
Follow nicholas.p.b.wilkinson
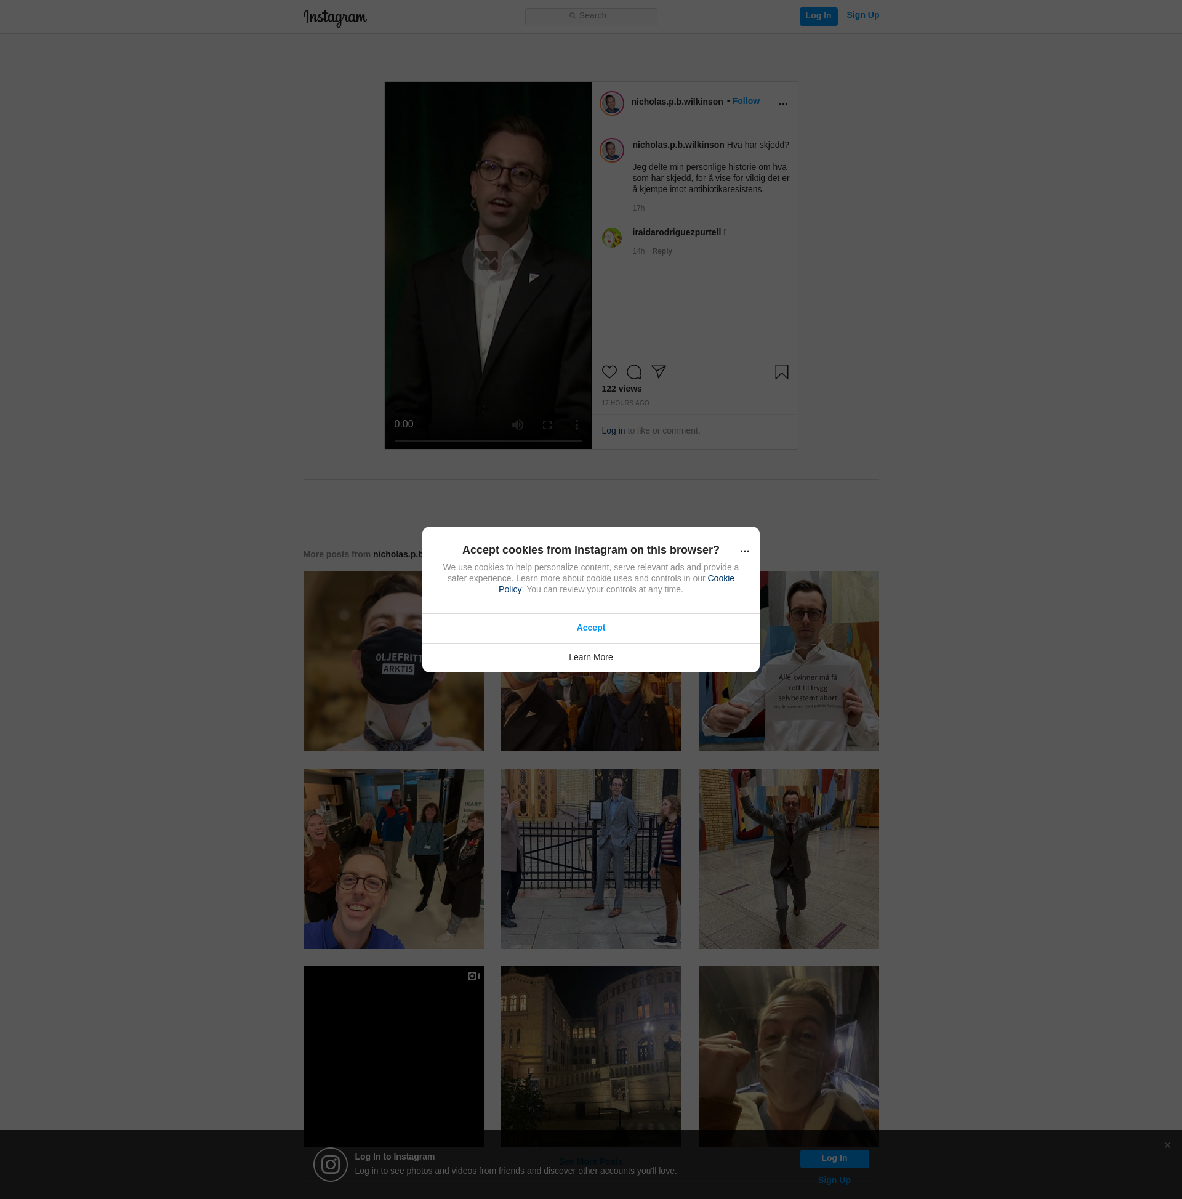click(745, 101)
